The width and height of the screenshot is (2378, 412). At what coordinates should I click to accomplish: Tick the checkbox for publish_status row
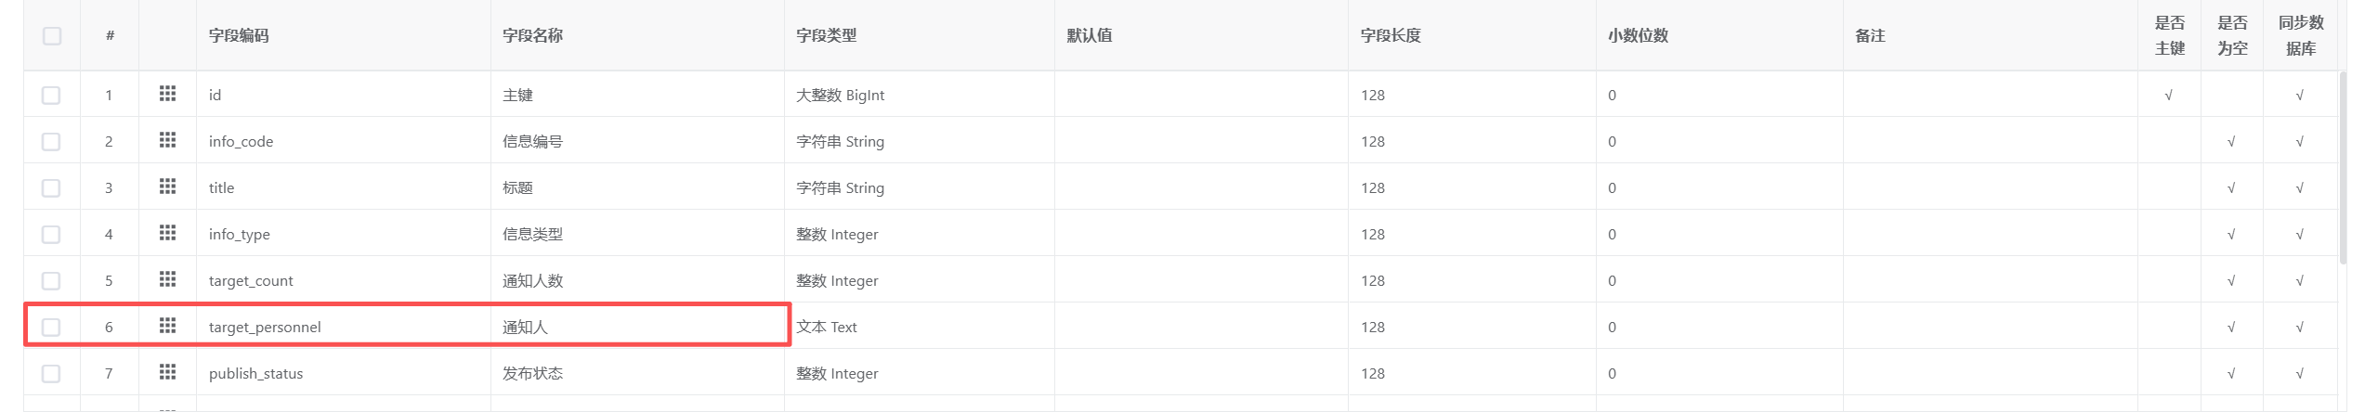tap(52, 374)
